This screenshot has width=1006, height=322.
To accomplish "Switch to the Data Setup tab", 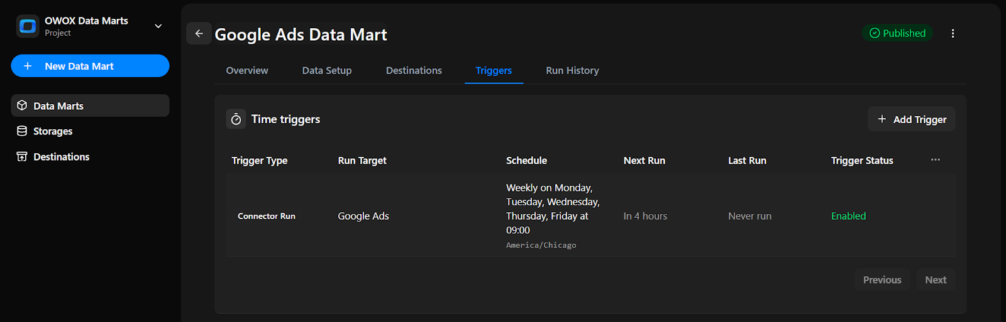I will coord(327,70).
